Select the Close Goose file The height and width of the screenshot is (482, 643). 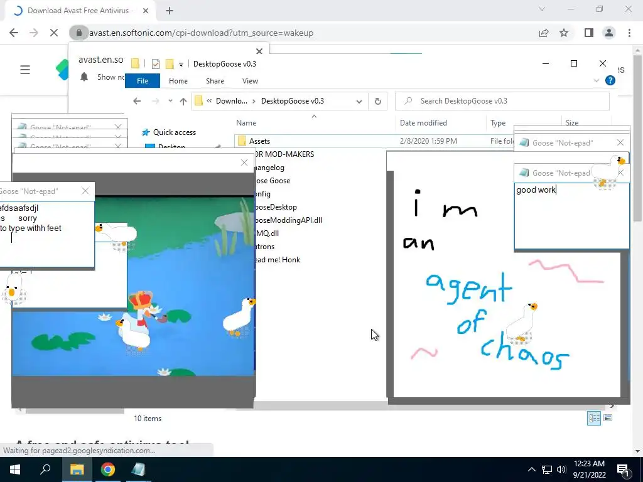[273, 181]
